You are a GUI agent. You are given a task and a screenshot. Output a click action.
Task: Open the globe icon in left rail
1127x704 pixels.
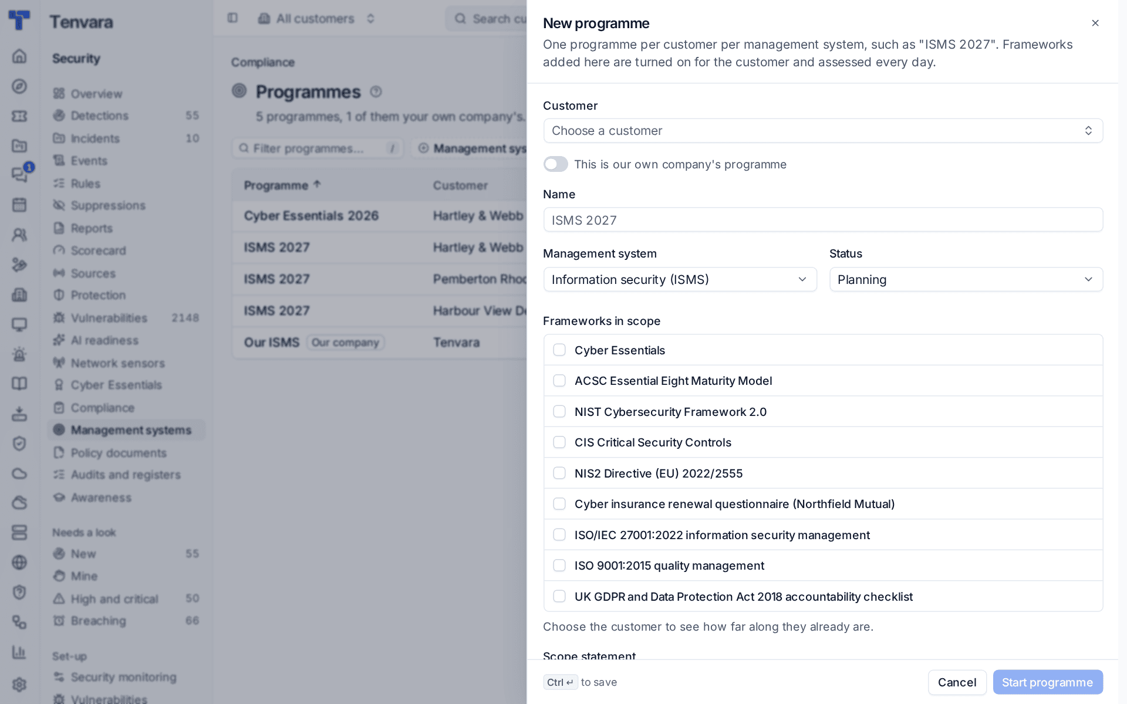coord(19,562)
